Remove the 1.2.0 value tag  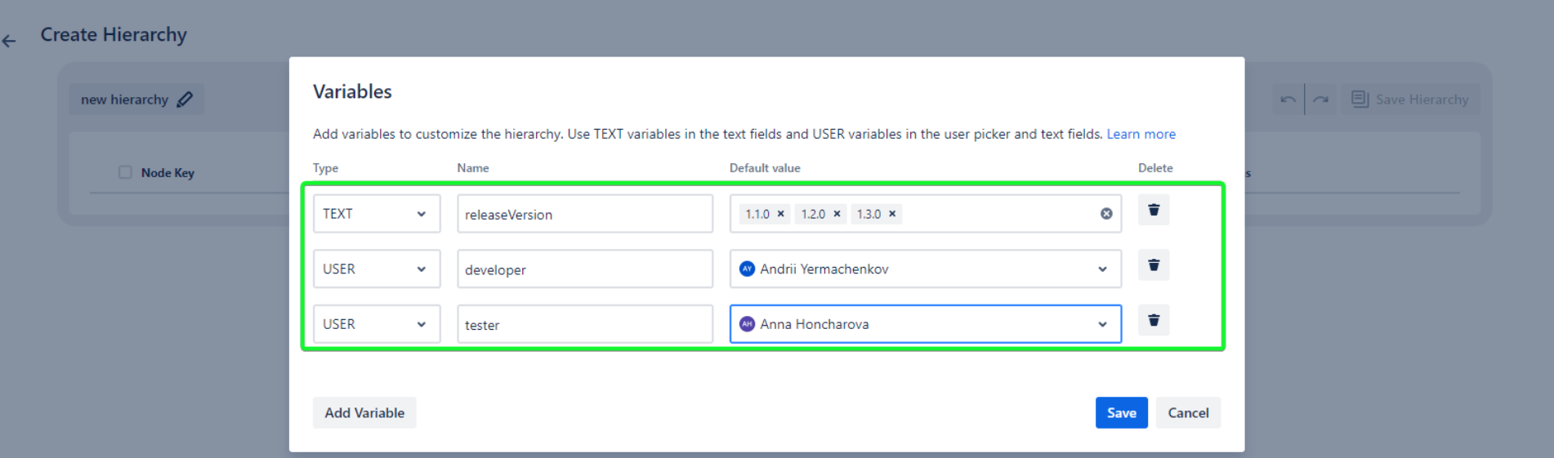(837, 214)
